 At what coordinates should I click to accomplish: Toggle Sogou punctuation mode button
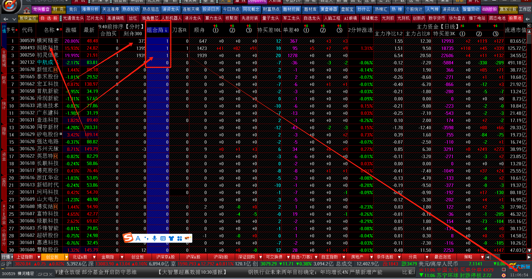tap(146, 238)
